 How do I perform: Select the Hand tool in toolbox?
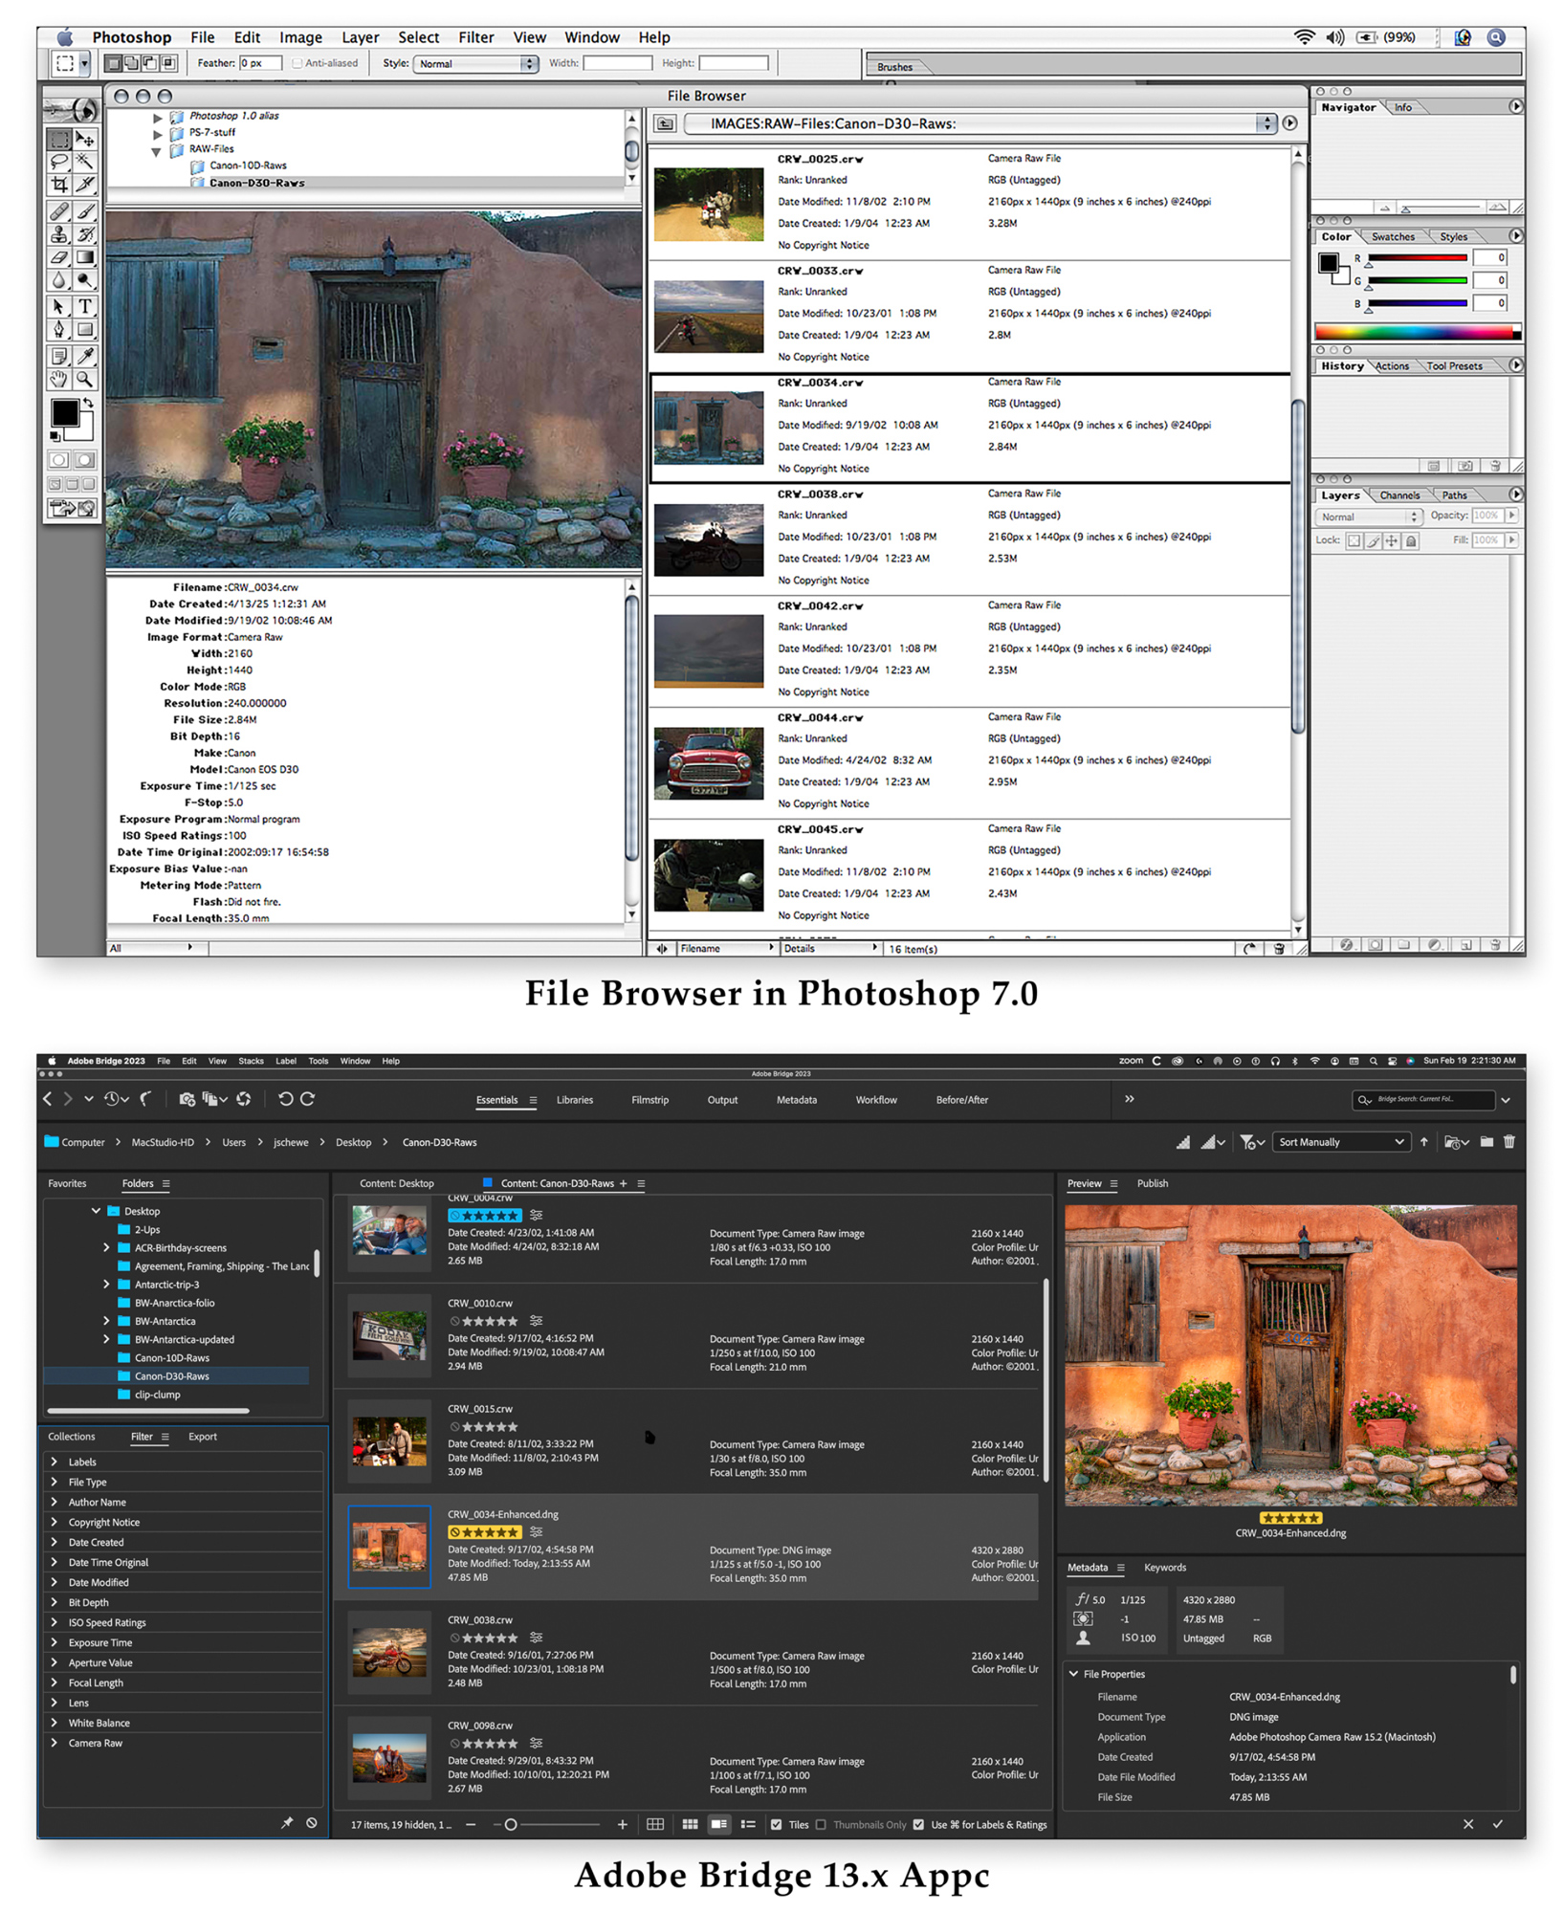(59, 379)
